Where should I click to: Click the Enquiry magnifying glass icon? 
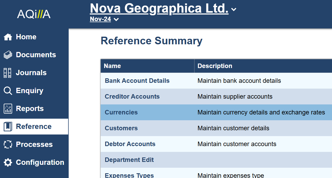click(8, 91)
